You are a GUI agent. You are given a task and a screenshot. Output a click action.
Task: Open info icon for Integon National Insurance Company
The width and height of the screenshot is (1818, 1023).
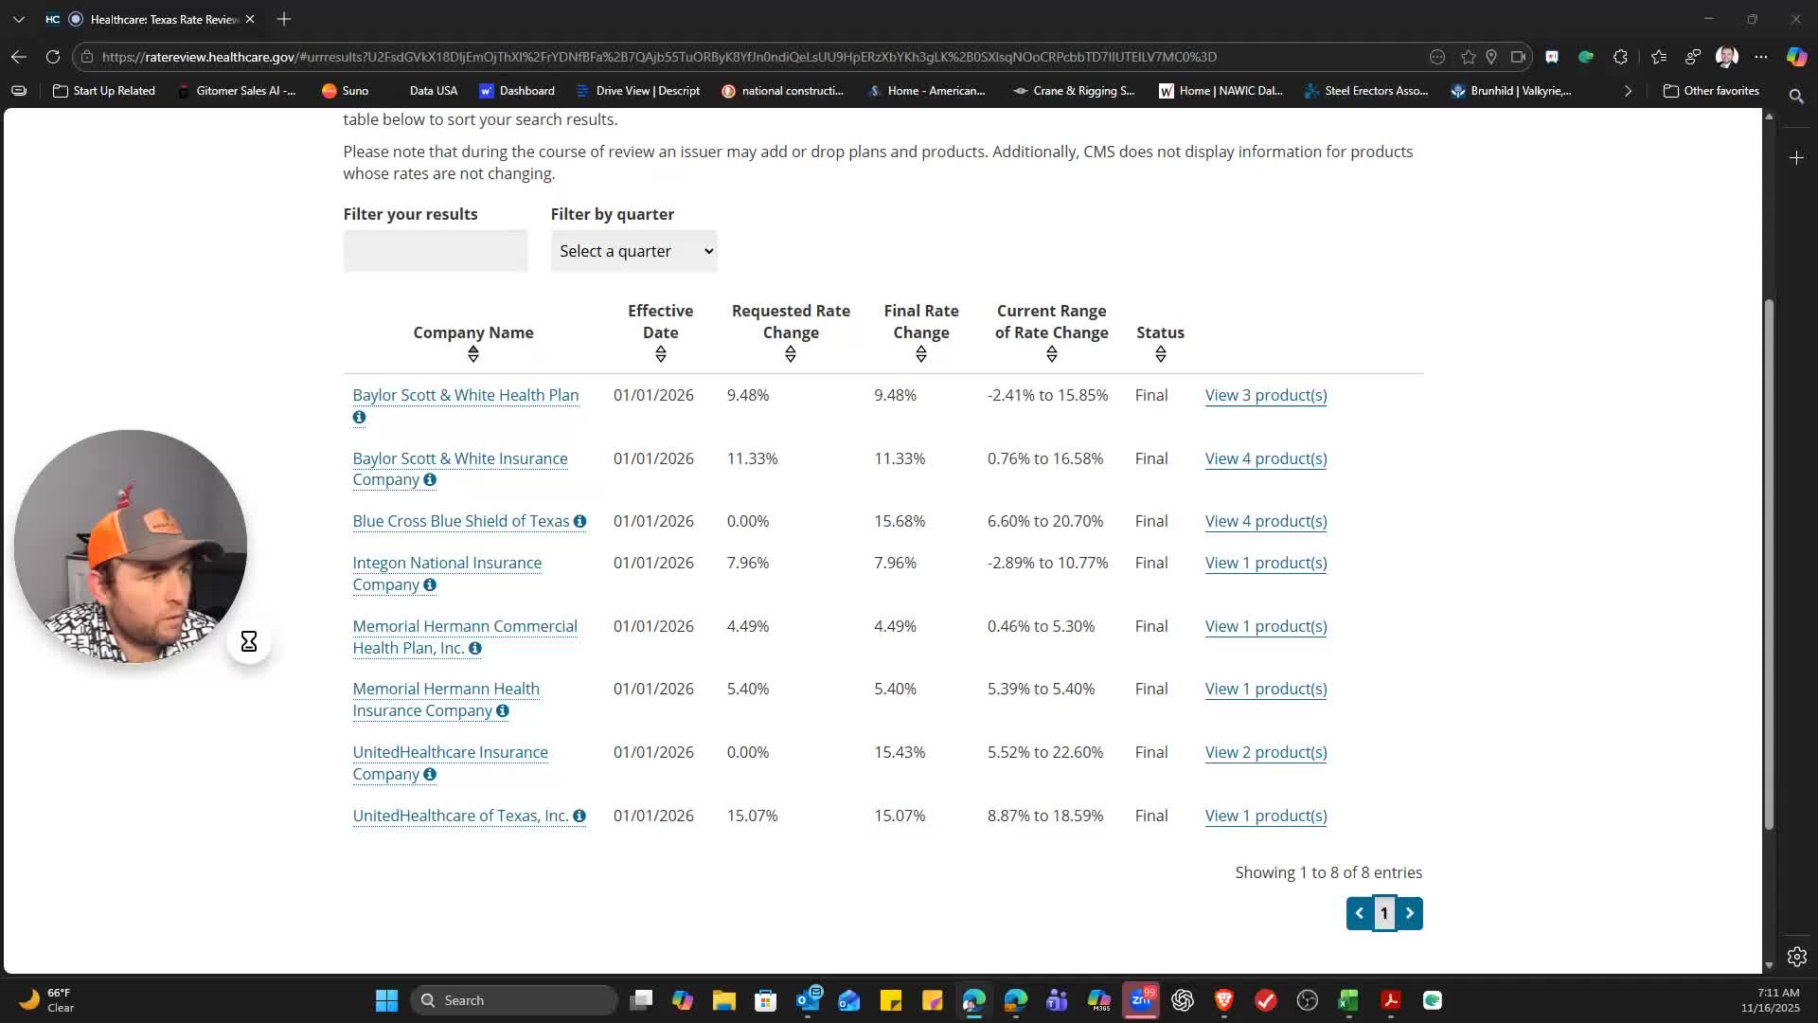coord(430,585)
